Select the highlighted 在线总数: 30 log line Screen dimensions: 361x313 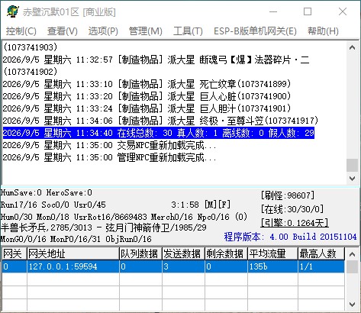159,133
